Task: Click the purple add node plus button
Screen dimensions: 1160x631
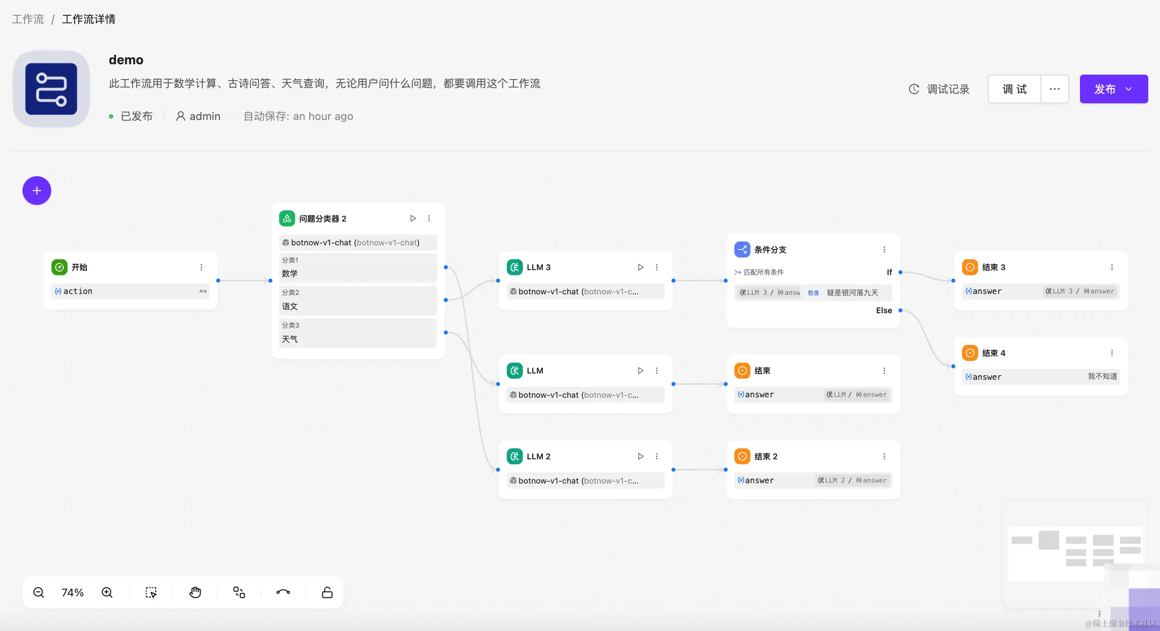Action: 36,191
